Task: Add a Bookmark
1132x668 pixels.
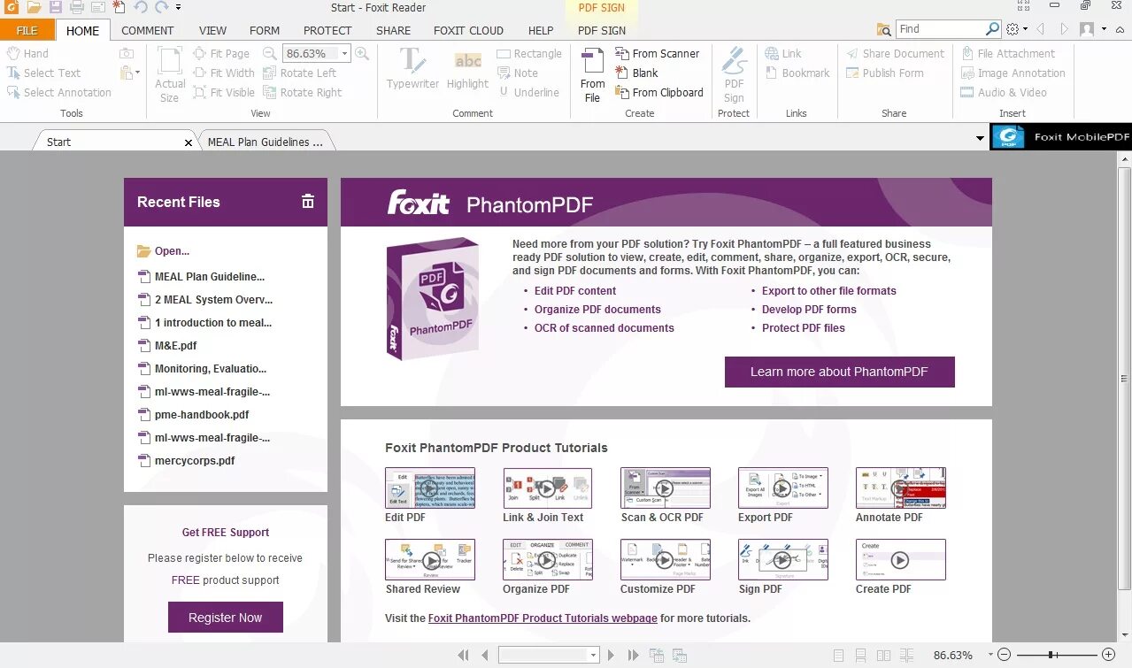Action: (797, 73)
